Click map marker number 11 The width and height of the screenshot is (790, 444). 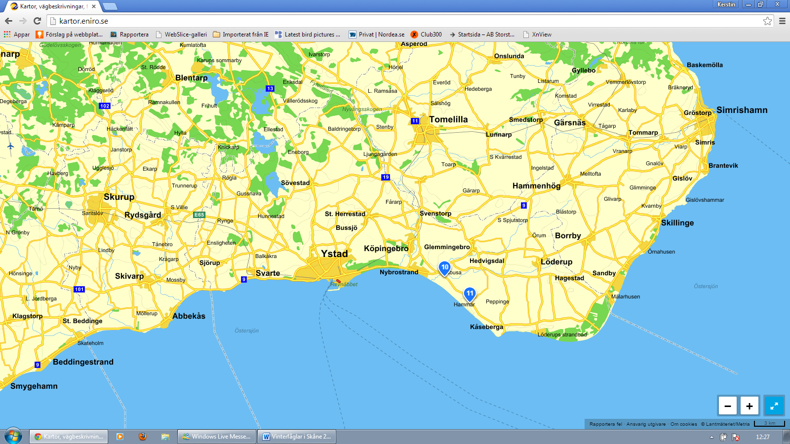coord(470,295)
